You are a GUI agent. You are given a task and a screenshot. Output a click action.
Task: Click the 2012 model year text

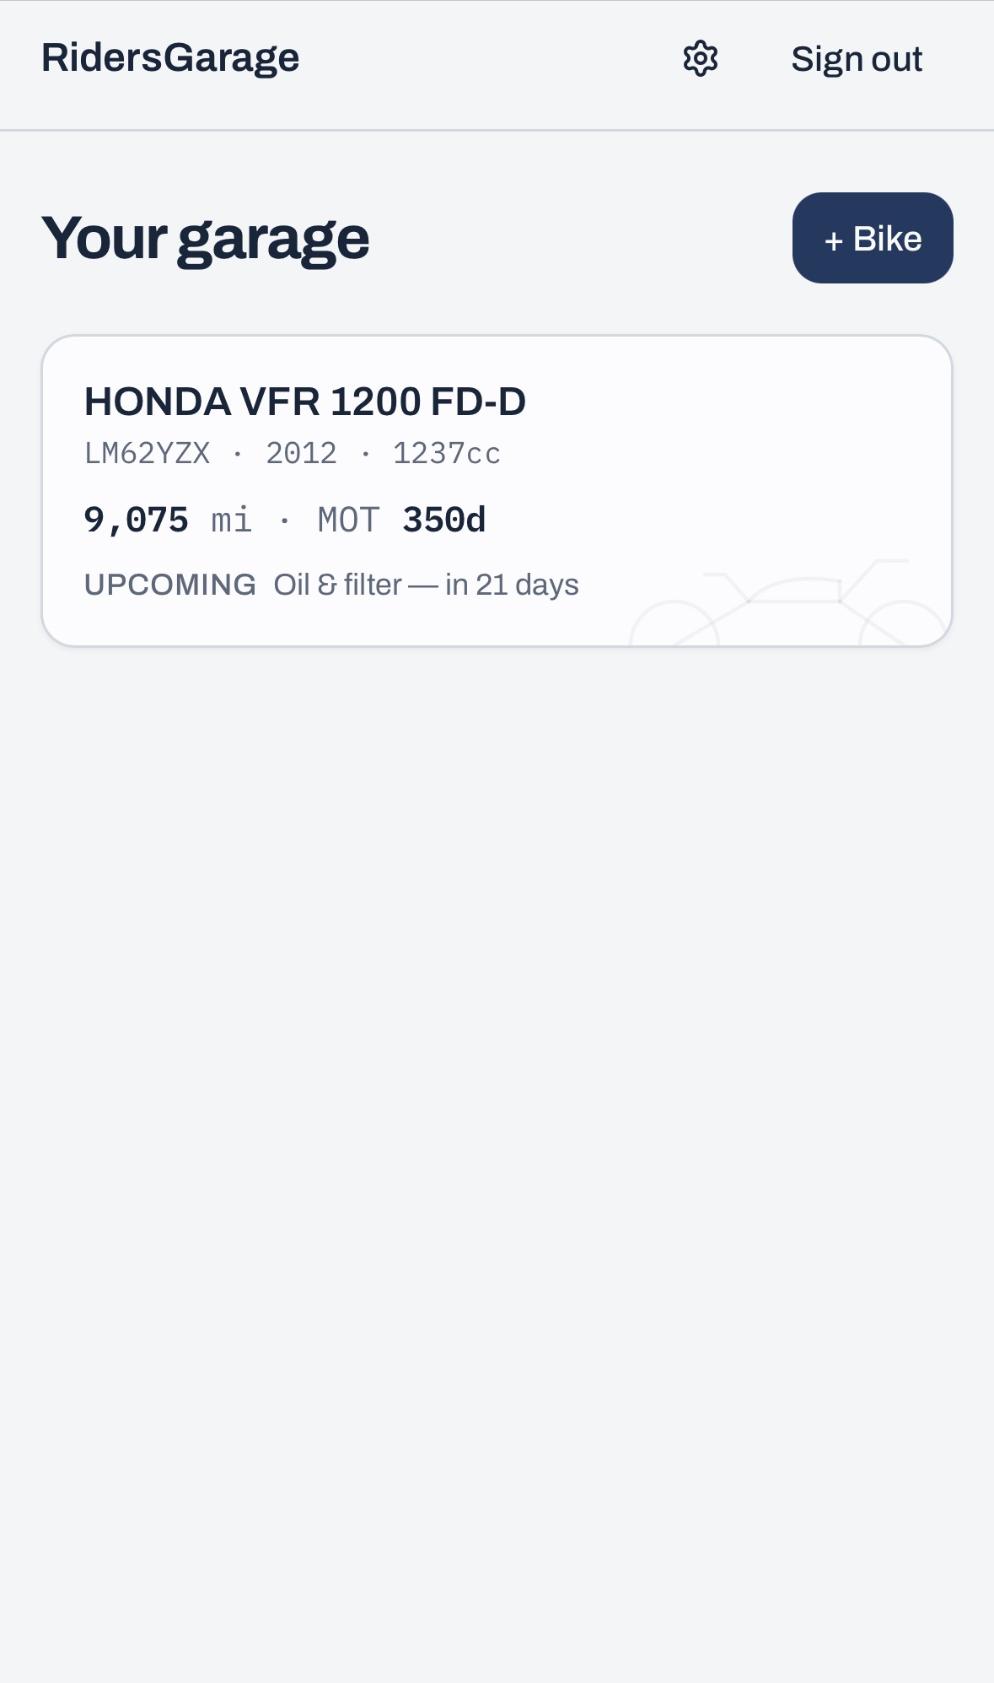(x=301, y=454)
